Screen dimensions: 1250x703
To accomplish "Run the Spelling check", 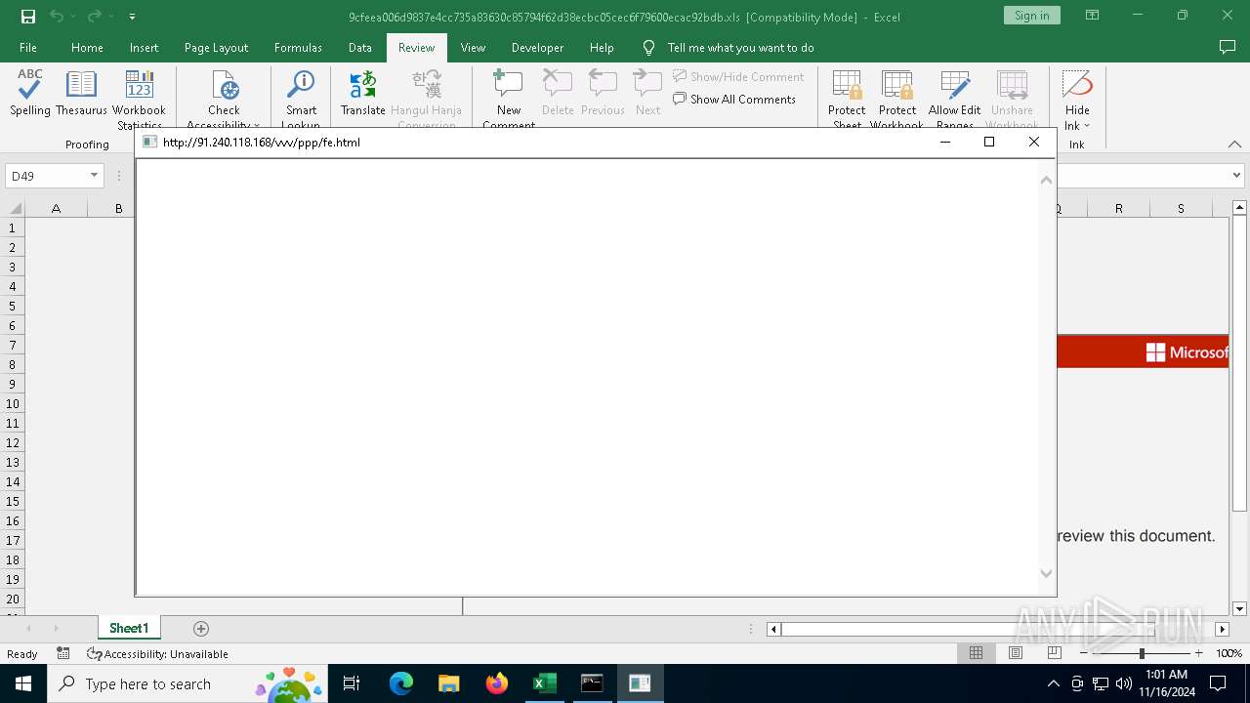I will click(30, 94).
